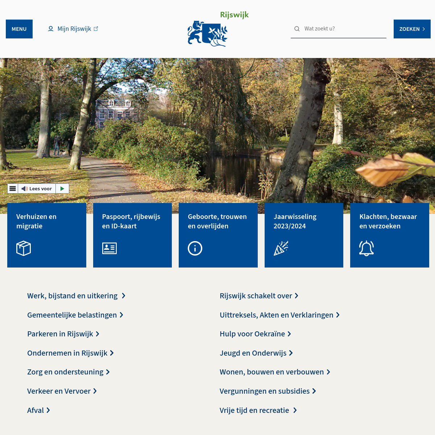Click chevron after Wonen, bouwen en verbouwen

[328, 372]
